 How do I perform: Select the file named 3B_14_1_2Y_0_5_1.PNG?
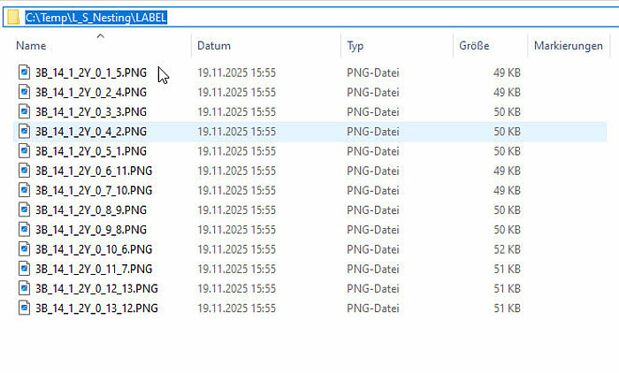[90, 151]
